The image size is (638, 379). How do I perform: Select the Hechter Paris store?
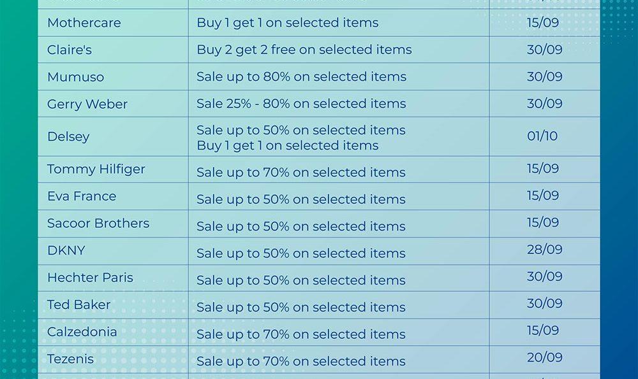(90, 278)
